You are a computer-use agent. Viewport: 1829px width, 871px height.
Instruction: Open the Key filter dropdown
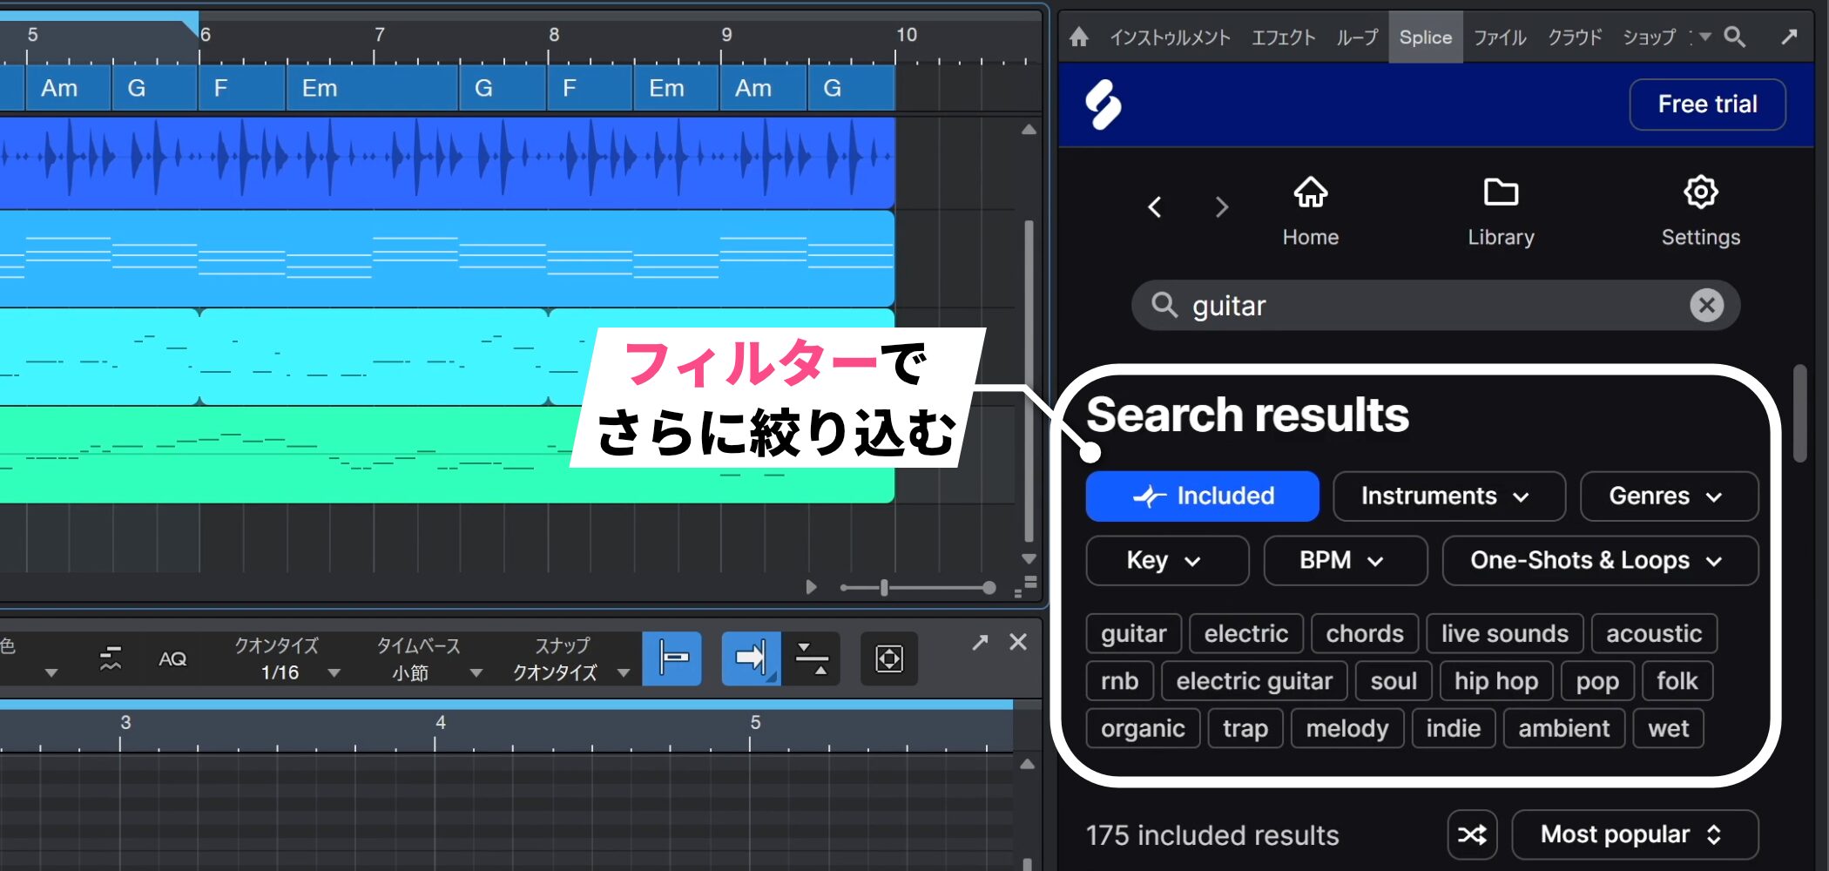(x=1166, y=561)
